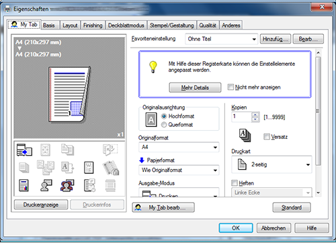The height and width of the screenshot is (243, 336).
Task: Click the dimmed folded page with dashed outline icon
Action: 110,150
